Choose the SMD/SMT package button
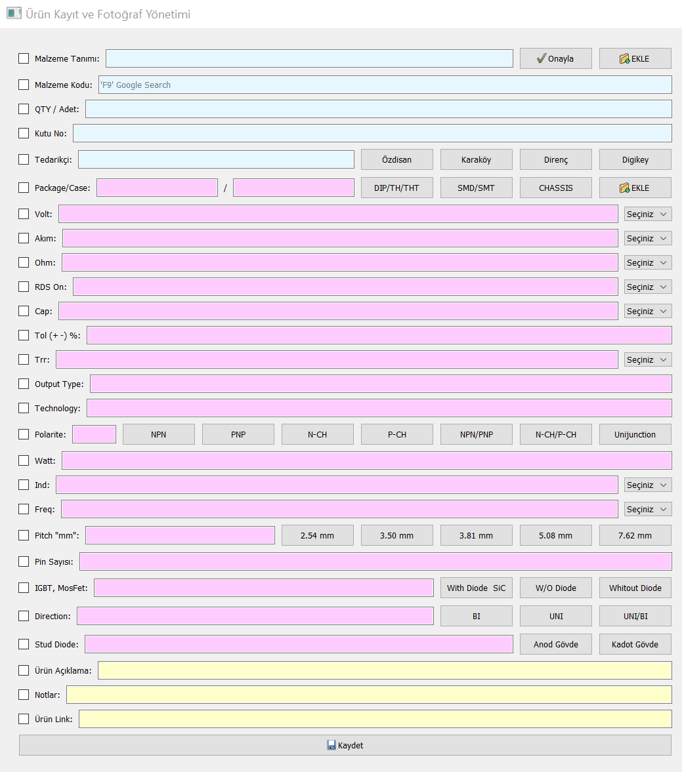Viewport: 682px width, 772px height. (476, 188)
